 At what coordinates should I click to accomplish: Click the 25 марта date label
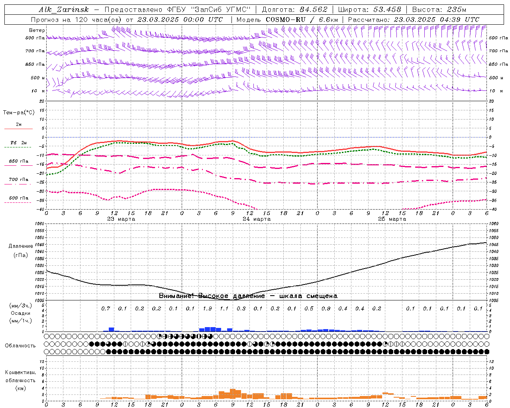tap(392, 219)
